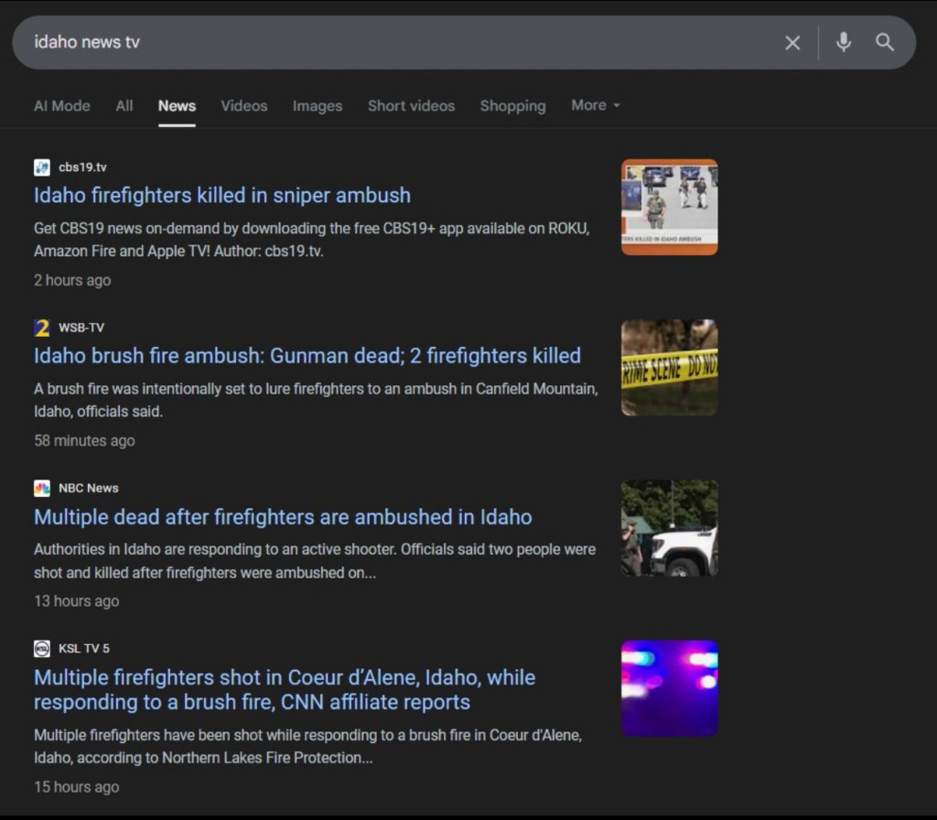
Task: Switch to the All results tab
Action: (124, 106)
